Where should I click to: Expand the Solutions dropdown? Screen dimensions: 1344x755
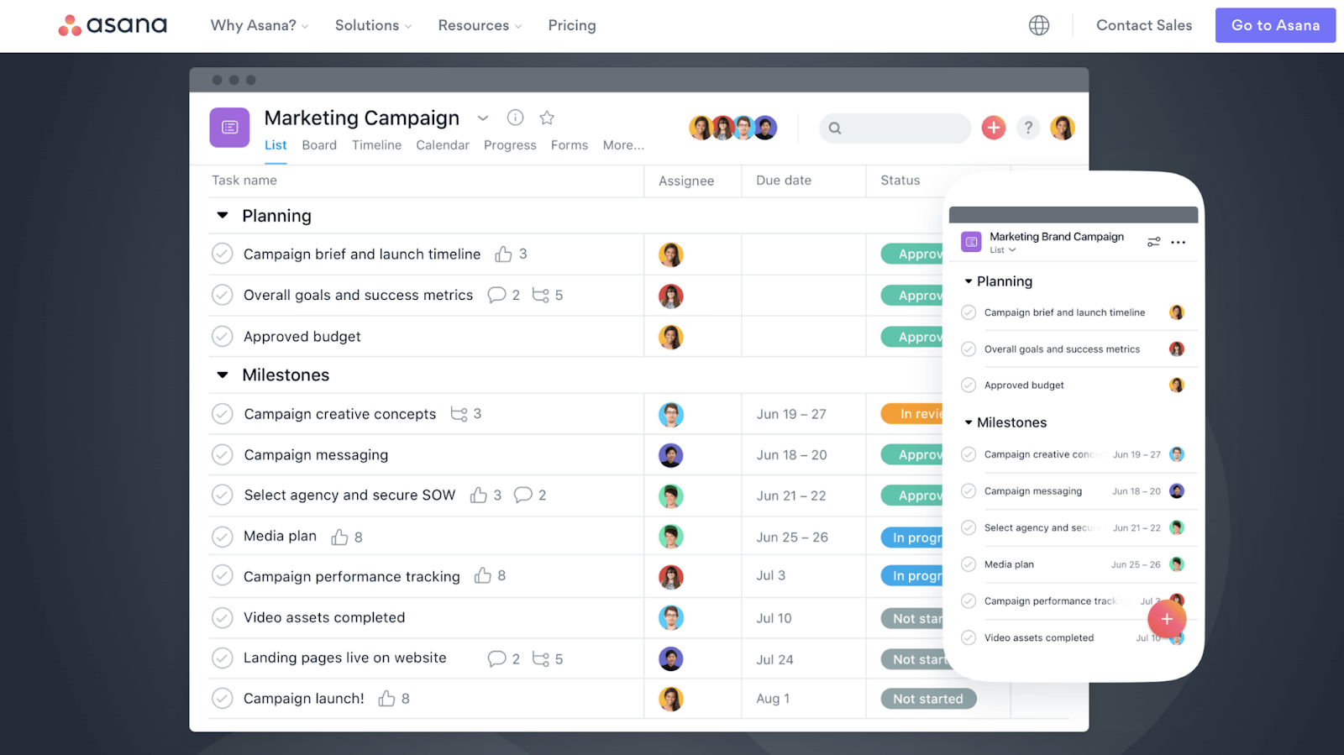pyautogui.click(x=374, y=25)
